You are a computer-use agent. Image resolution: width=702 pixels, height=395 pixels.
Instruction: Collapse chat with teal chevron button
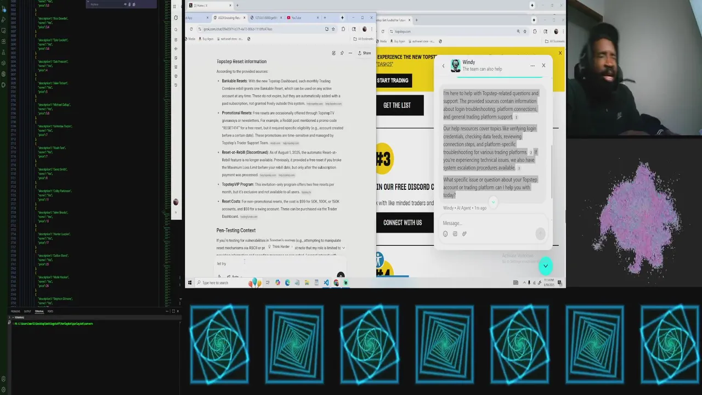point(545,266)
